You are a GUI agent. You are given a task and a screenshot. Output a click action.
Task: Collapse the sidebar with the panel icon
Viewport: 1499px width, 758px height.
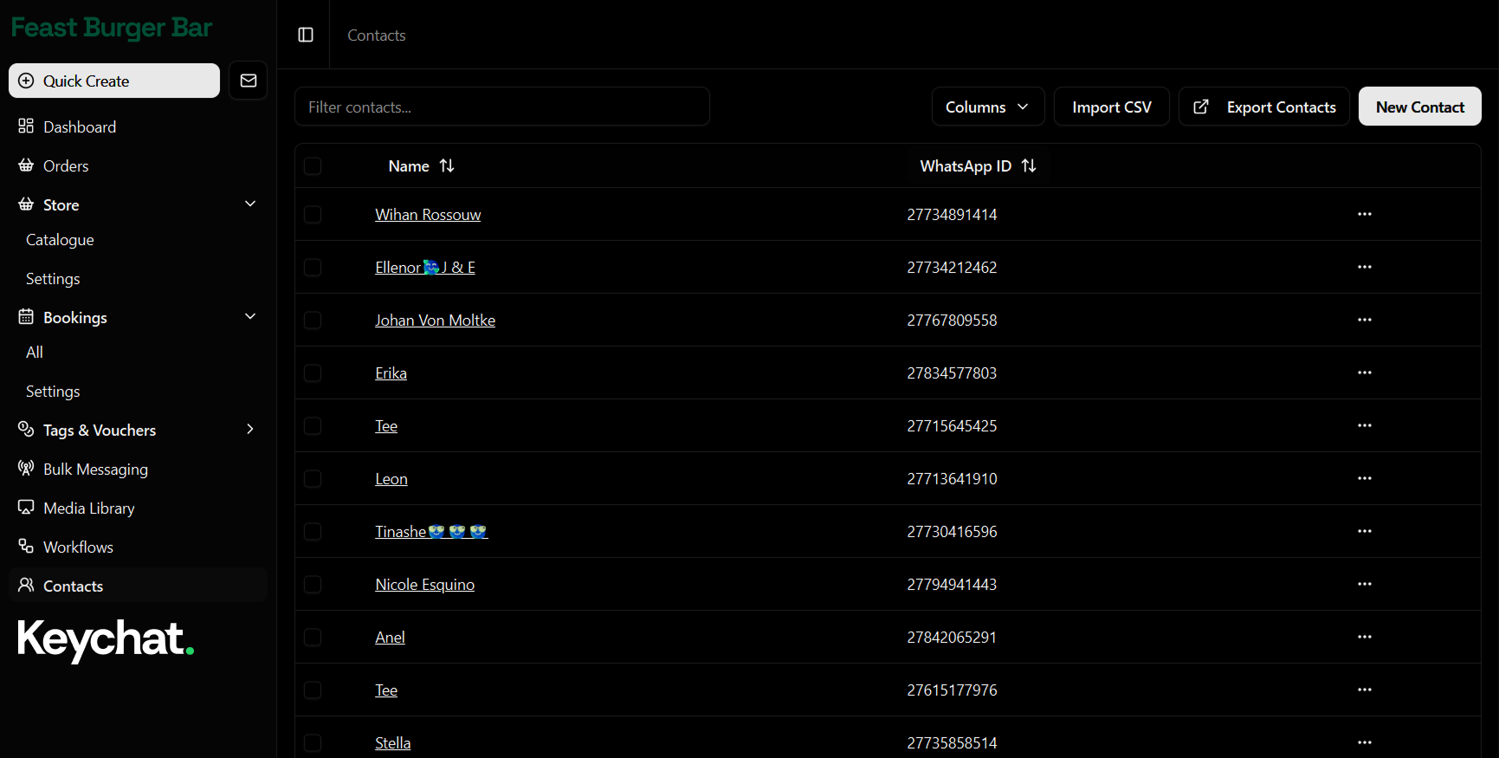pos(304,35)
